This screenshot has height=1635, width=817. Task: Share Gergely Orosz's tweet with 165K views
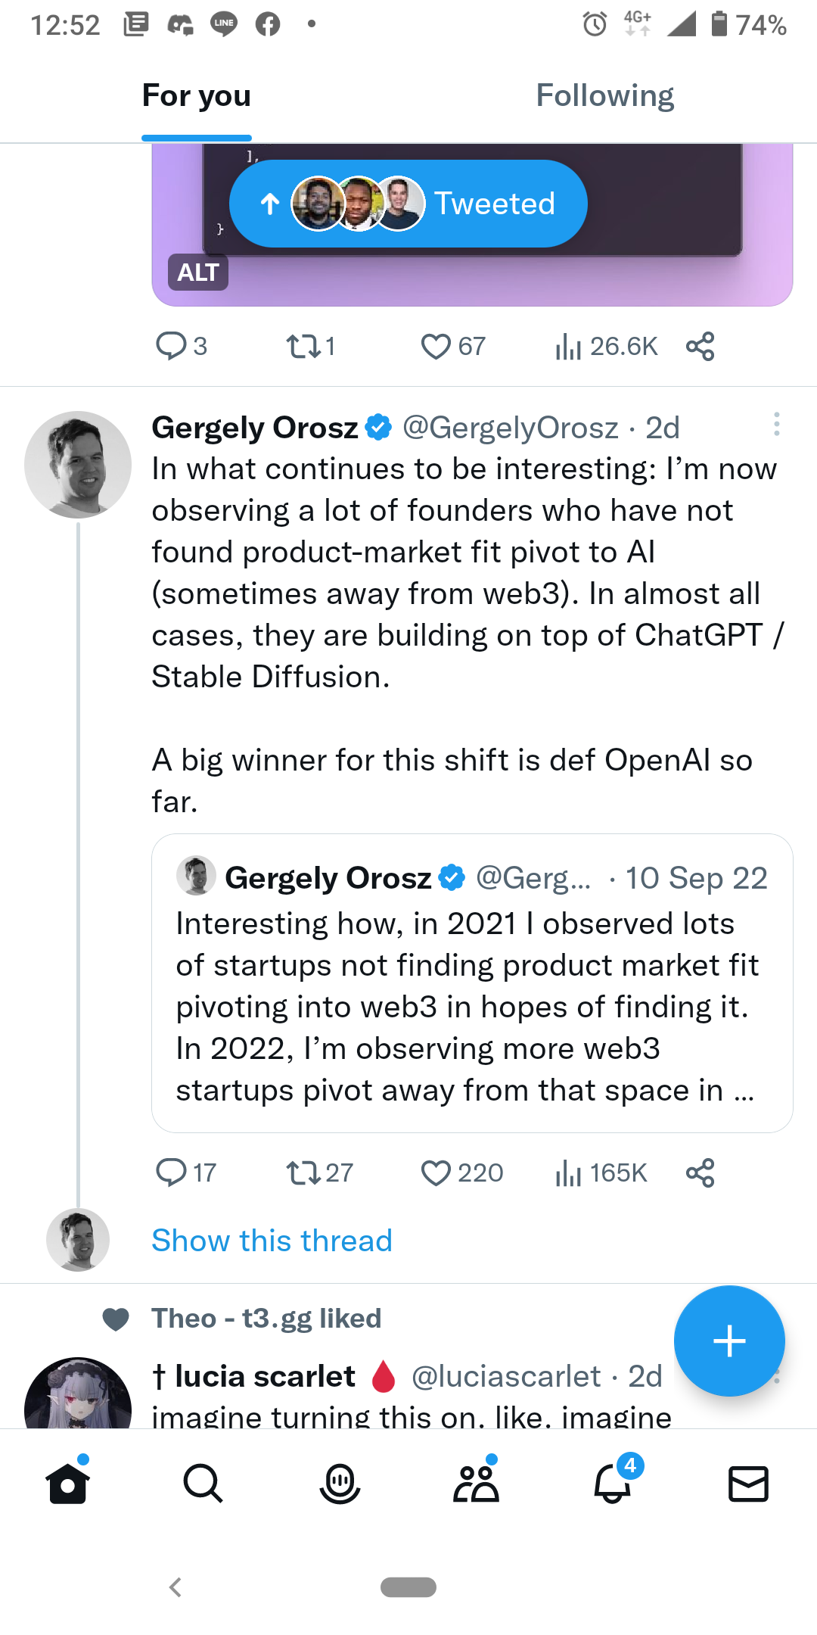(x=701, y=1173)
